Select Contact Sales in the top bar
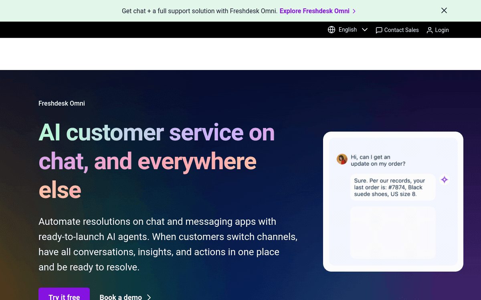481x300 pixels. [x=401, y=30]
